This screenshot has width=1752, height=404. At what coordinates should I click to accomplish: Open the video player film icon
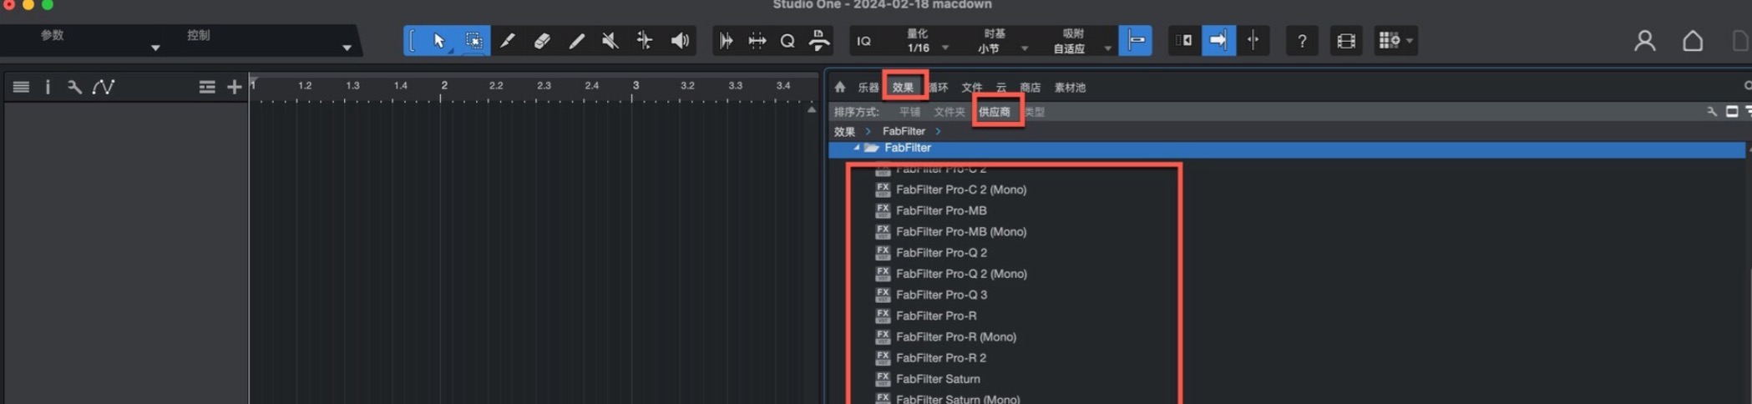tap(1346, 41)
